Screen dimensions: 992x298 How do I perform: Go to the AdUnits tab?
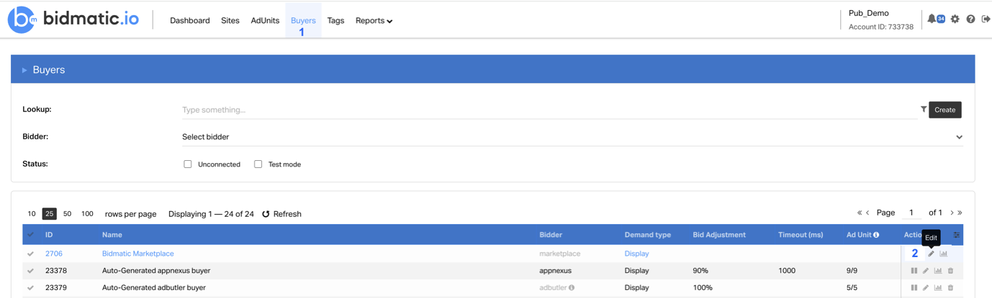[265, 21]
